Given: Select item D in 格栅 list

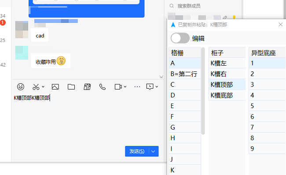Looking at the screenshot, I should click(x=185, y=95).
